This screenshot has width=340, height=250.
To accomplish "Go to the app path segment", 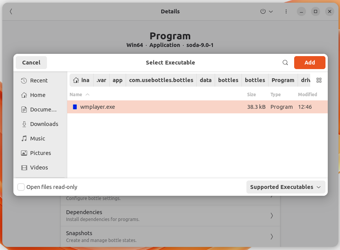I will pos(118,80).
